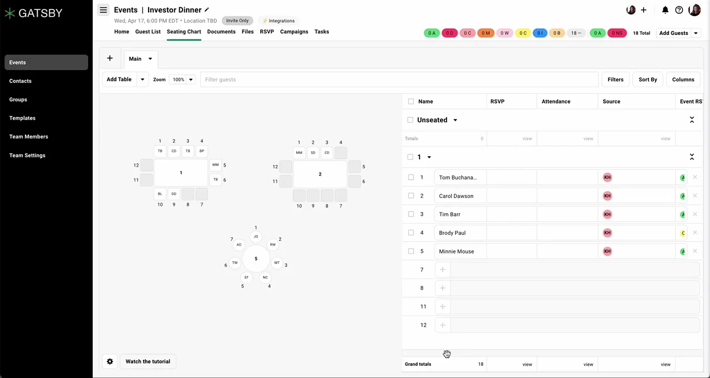Click the plus icon to add a new chart tab
Image resolution: width=710 pixels, height=378 pixels.
point(109,58)
